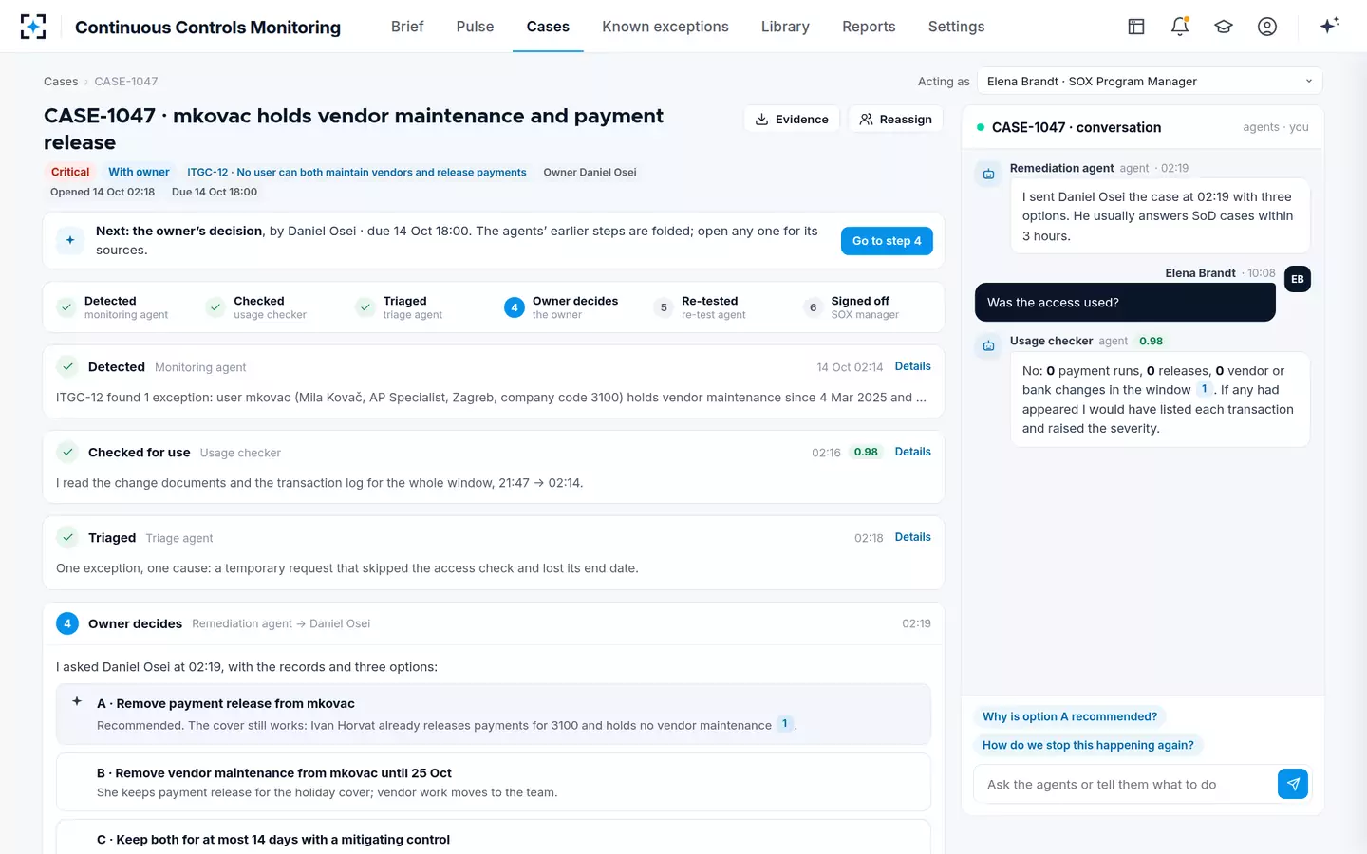Select option A Remove payment release from mkovac
Image resolution: width=1367 pixels, height=854 pixels.
[494, 715]
